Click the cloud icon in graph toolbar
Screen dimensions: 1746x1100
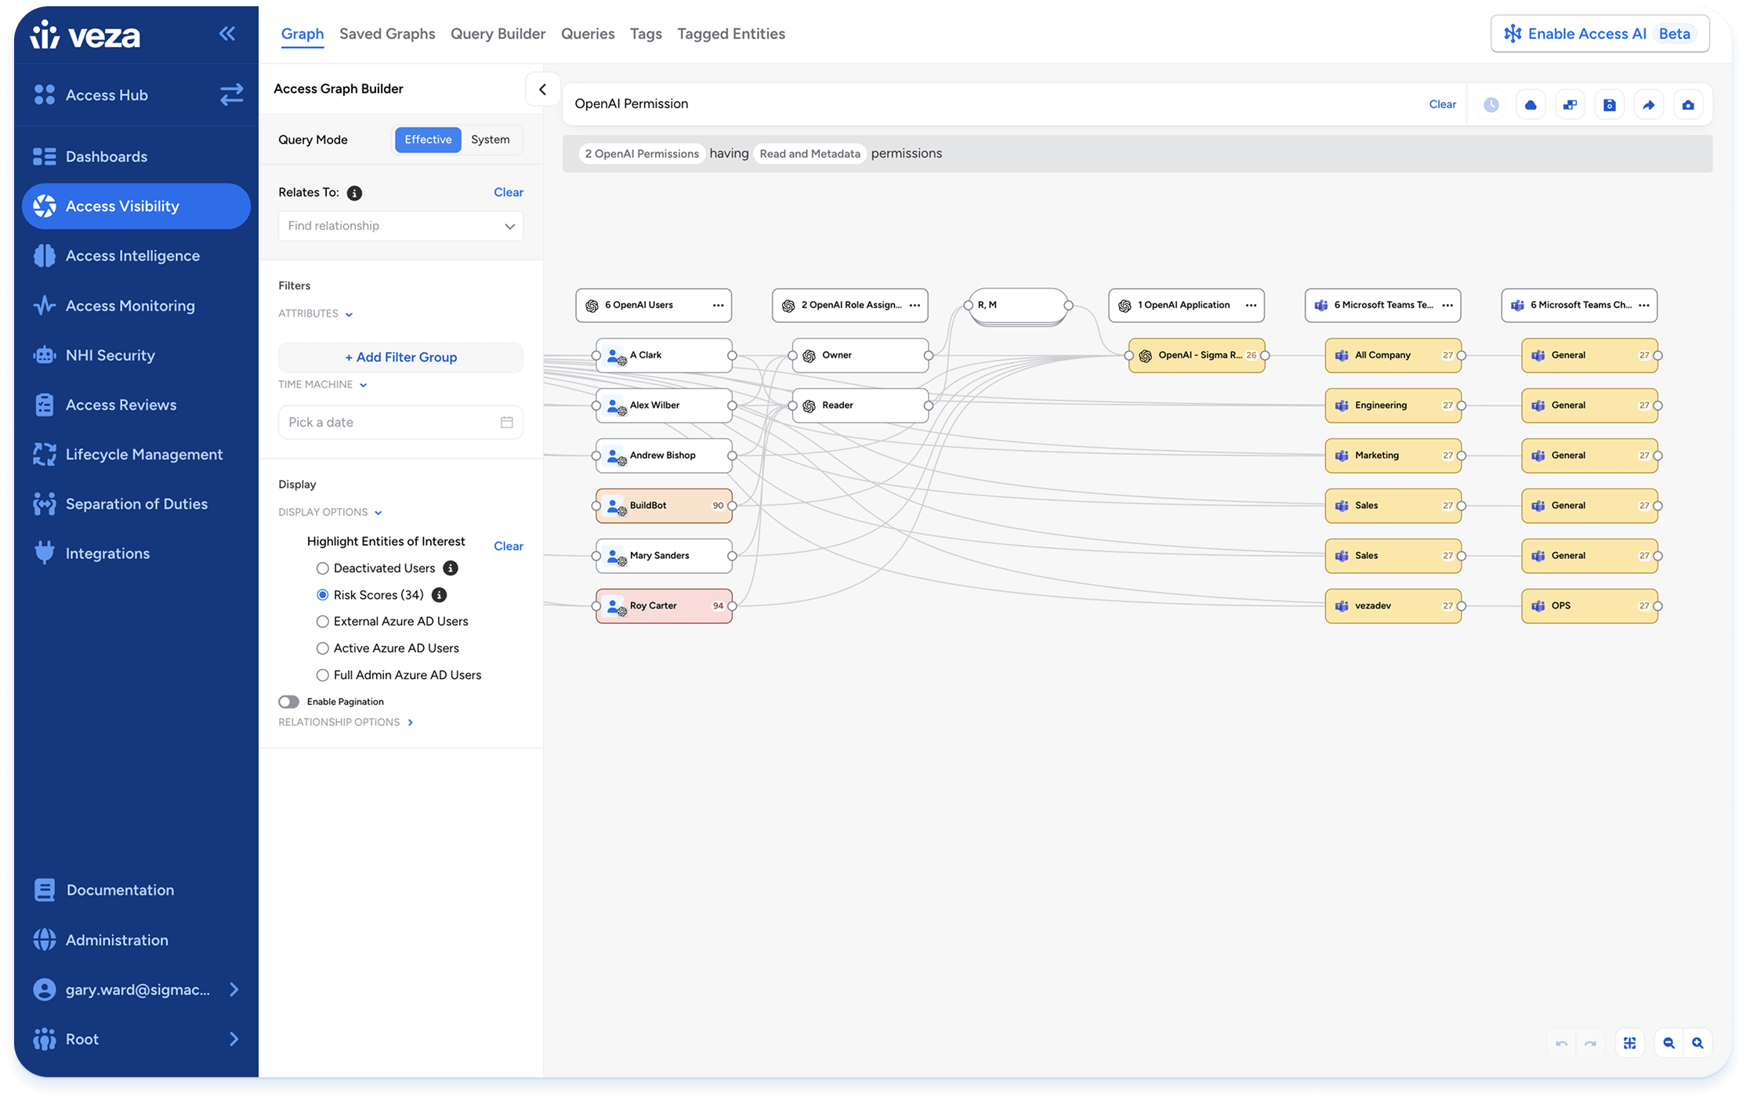(1530, 105)
